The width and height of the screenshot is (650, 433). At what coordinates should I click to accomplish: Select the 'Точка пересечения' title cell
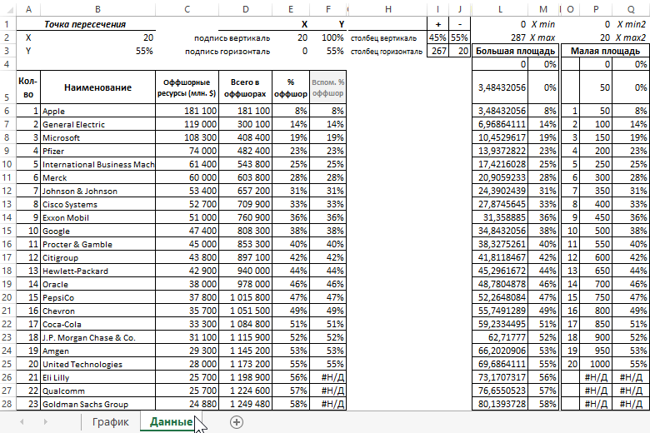click(x=85, y=25)
